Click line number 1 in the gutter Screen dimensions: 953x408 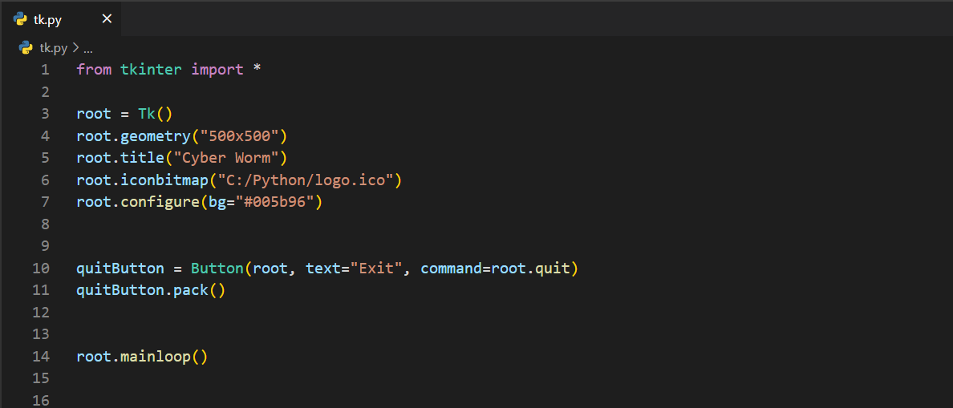[45, 70]
